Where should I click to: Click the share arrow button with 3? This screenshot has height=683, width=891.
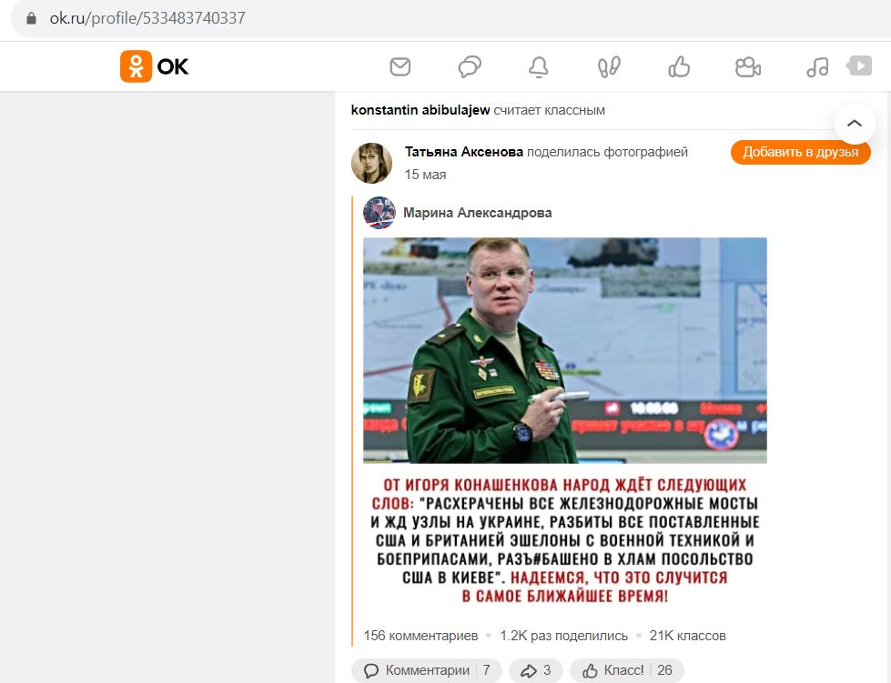click(535, 670)
